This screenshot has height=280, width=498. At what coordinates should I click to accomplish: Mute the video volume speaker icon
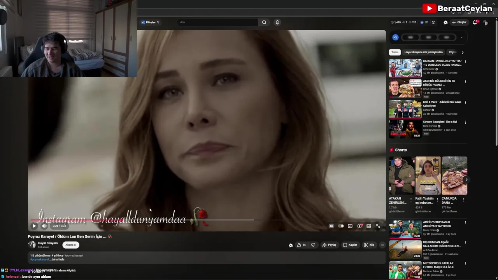tap(44, 226)
